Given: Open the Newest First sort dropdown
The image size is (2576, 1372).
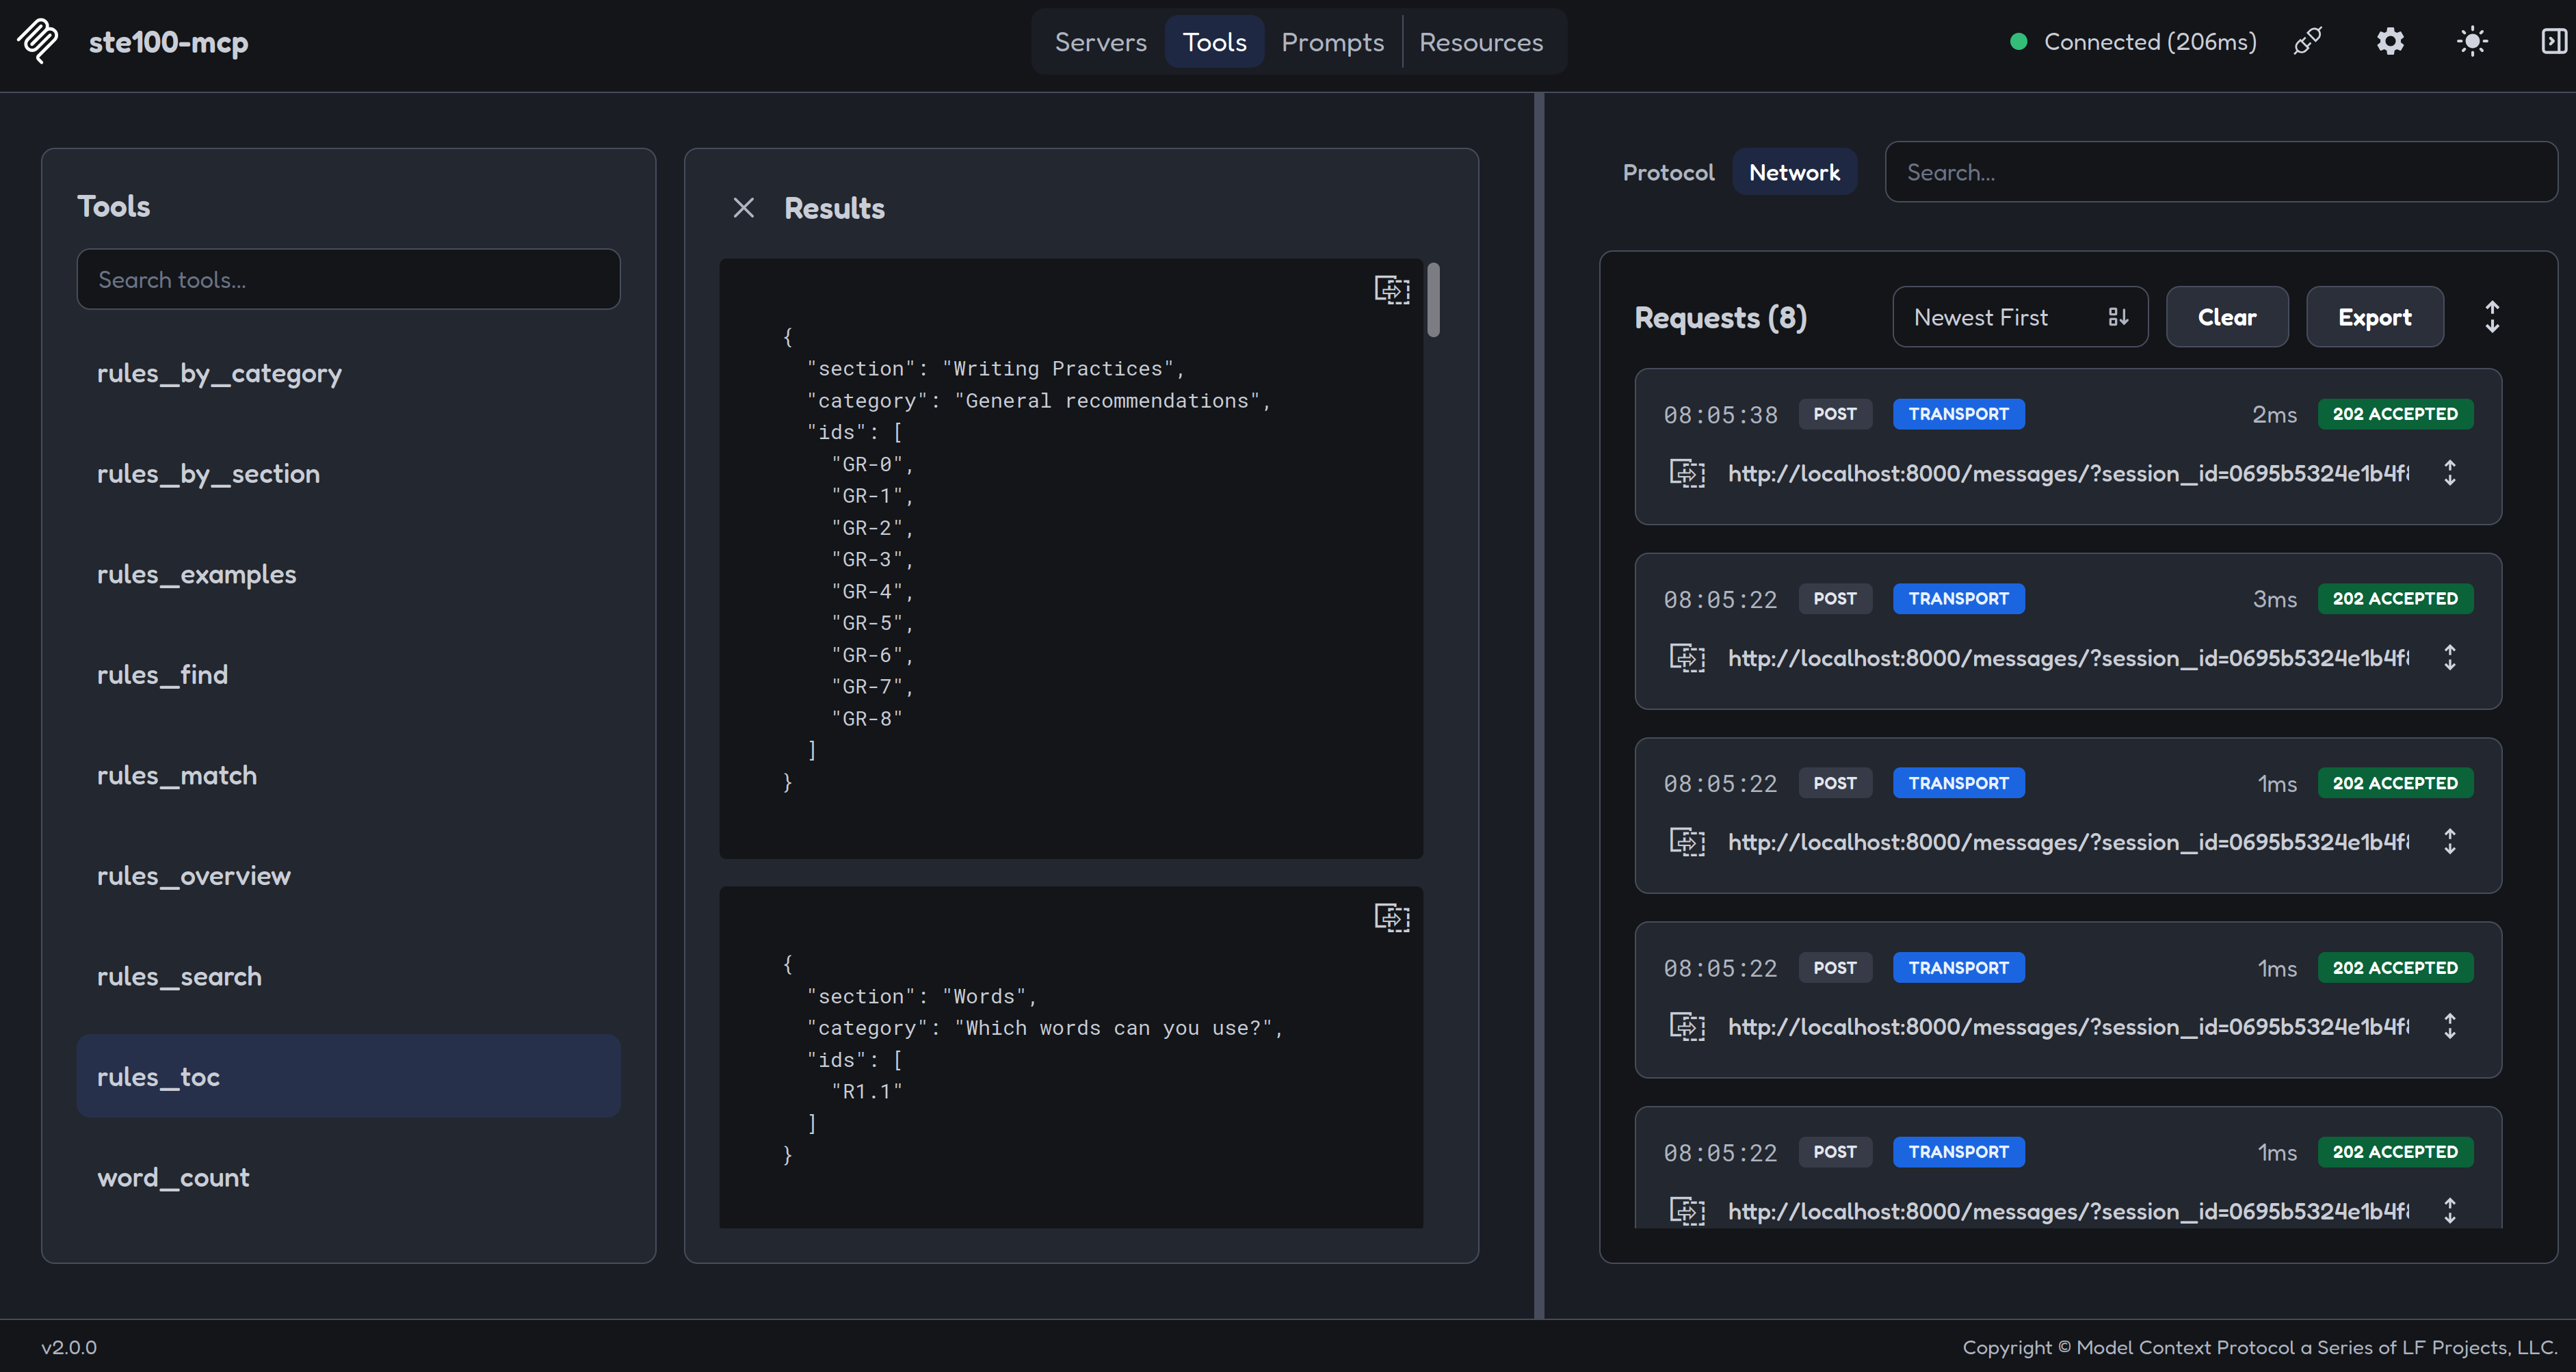Looking at the screenshot, I should tap(2020, 317).
